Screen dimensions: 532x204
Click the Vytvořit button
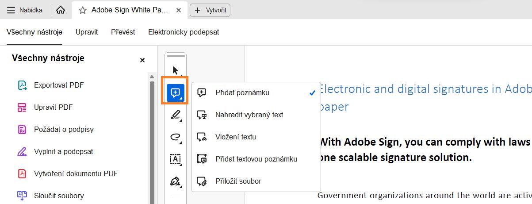pos(210,10)
